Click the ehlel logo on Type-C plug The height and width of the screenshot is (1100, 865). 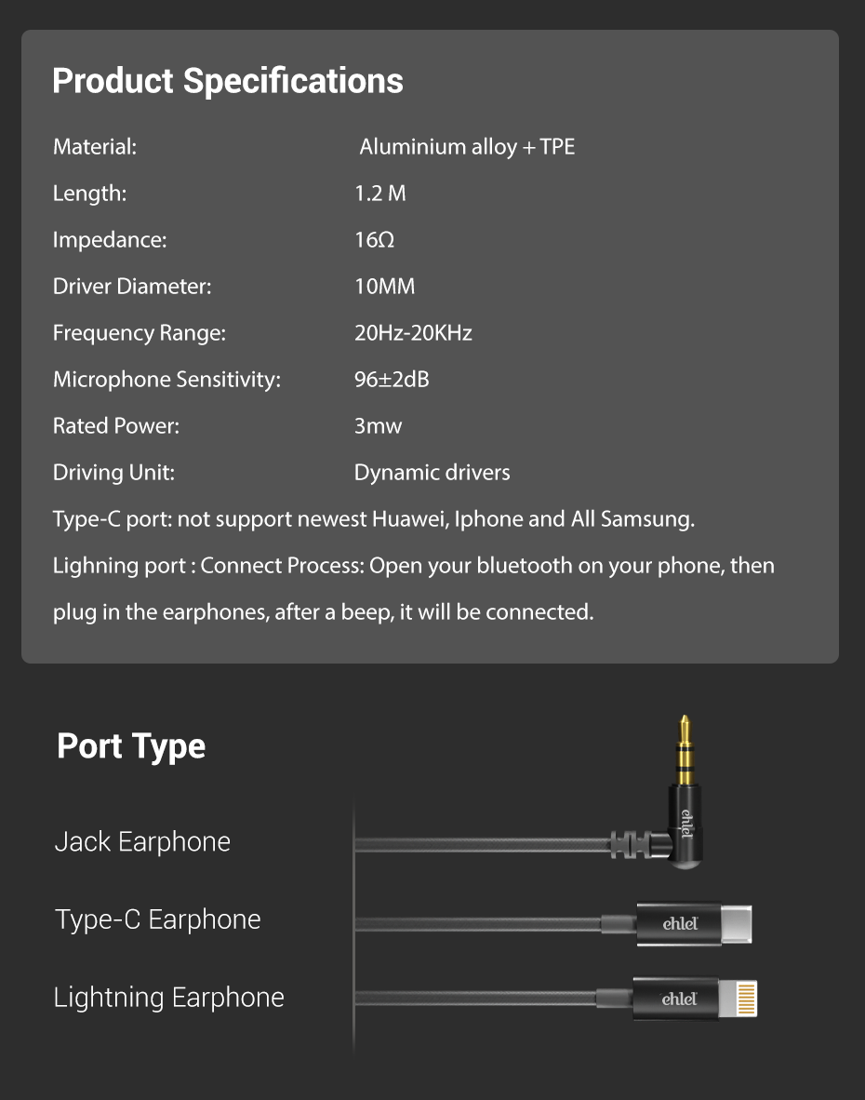click(x=680, y=924)
